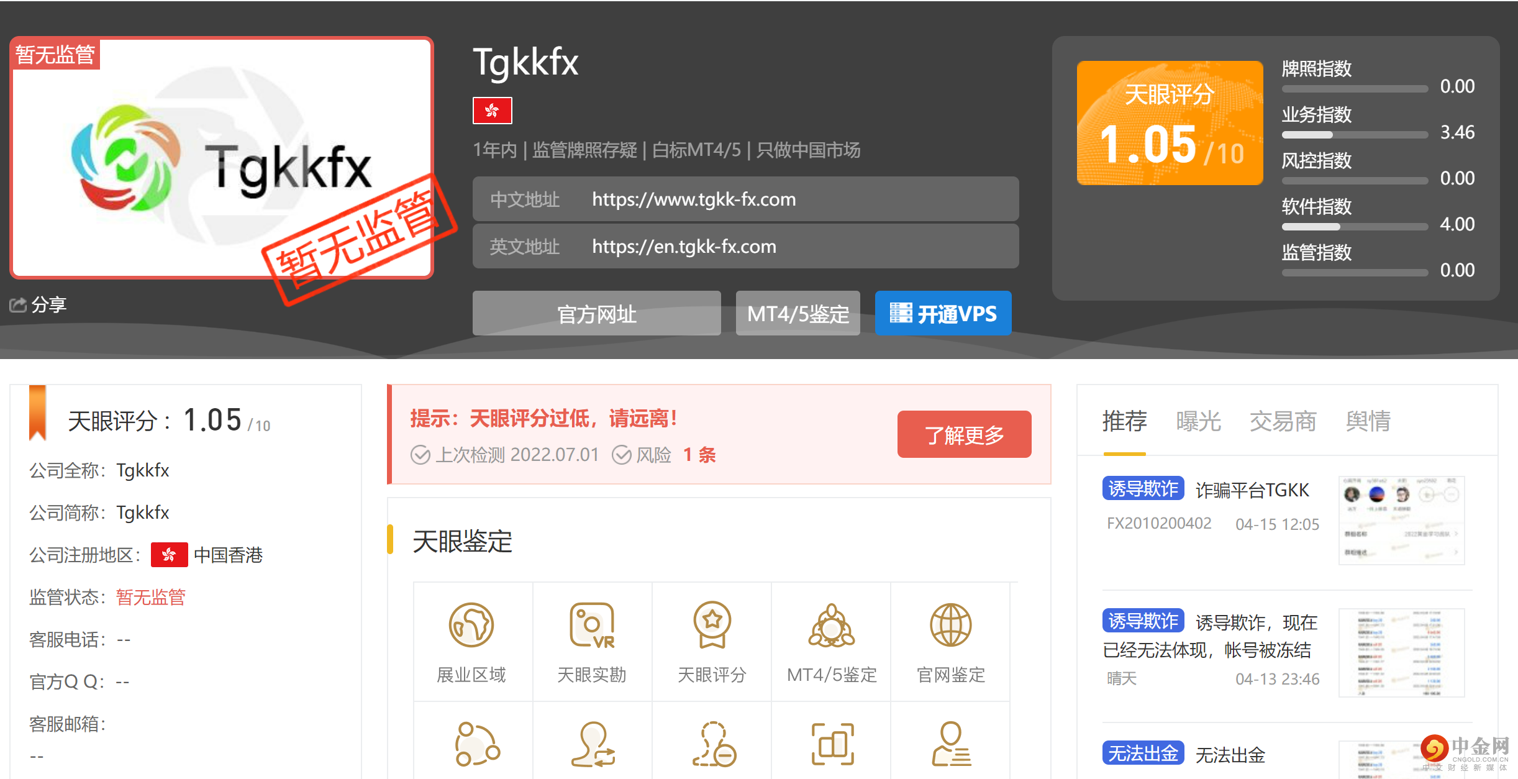1518x779 pixels.
Task: Click the 风险 check circle indicator
Action: 623,455
